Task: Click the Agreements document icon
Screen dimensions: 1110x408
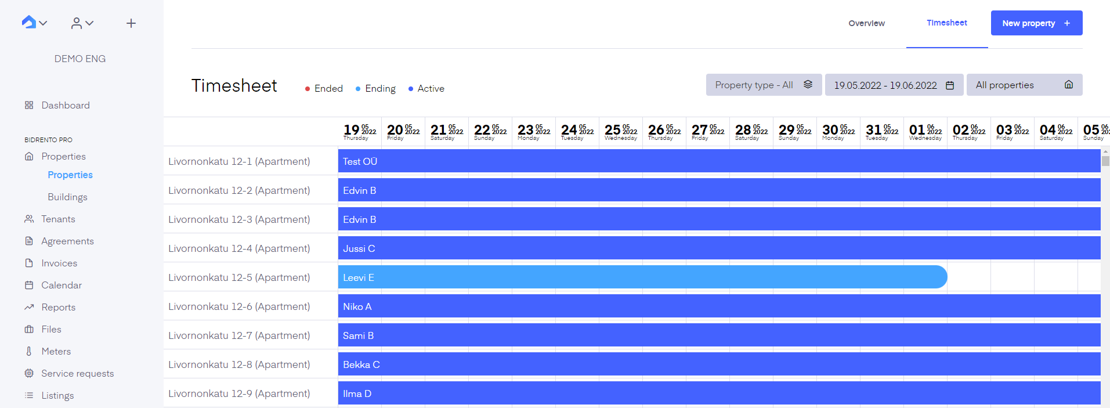Action: (x=29, y=241)
